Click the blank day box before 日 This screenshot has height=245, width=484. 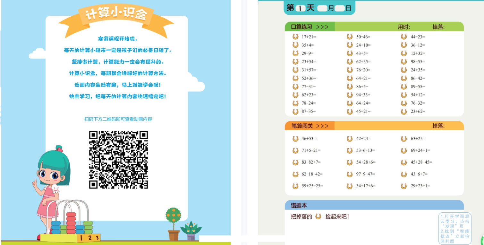(340, 8)
